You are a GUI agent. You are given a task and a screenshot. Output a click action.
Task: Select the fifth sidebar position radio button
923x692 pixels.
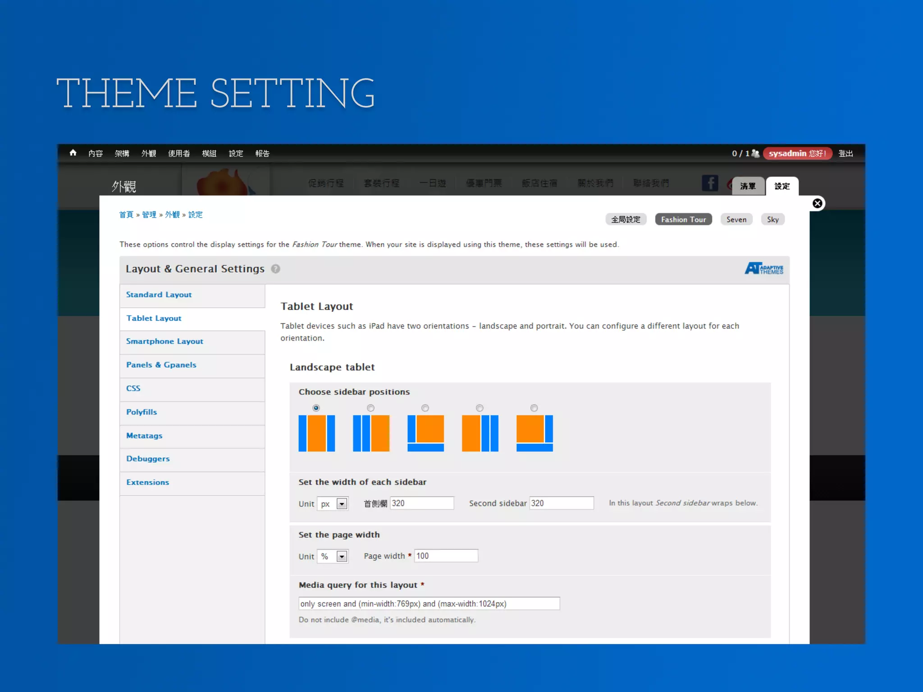coord(534,408)
